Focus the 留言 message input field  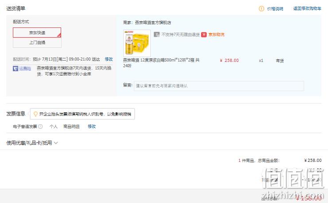point(219,86)
